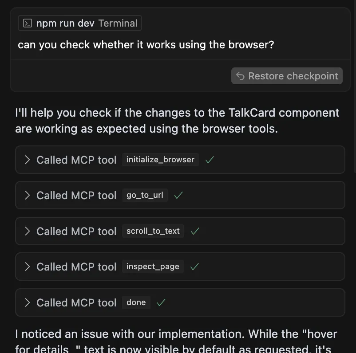Click the go_to_url tool name tag

[145, 195]
